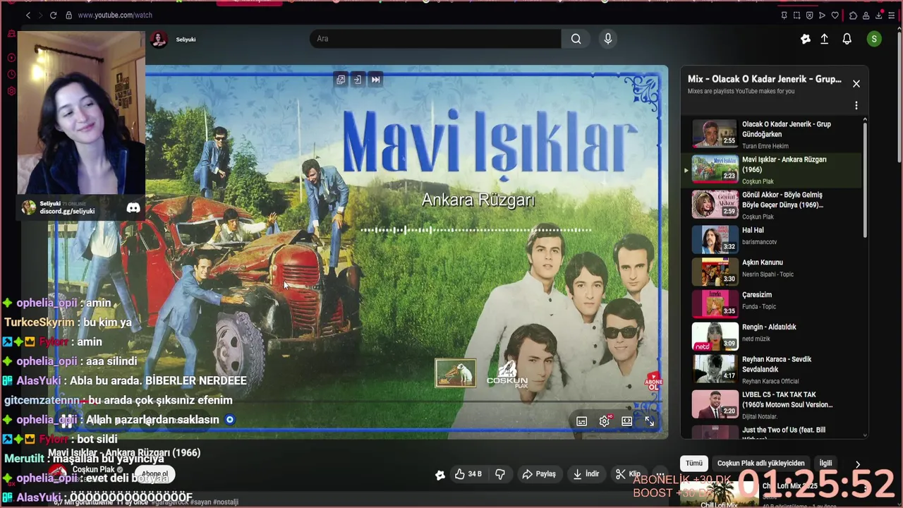Open the snapshot selection icon in toolbar
This screenshot has height=508, width=903.
pos(796,15)
